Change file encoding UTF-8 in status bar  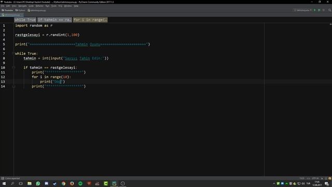[315, 178]
